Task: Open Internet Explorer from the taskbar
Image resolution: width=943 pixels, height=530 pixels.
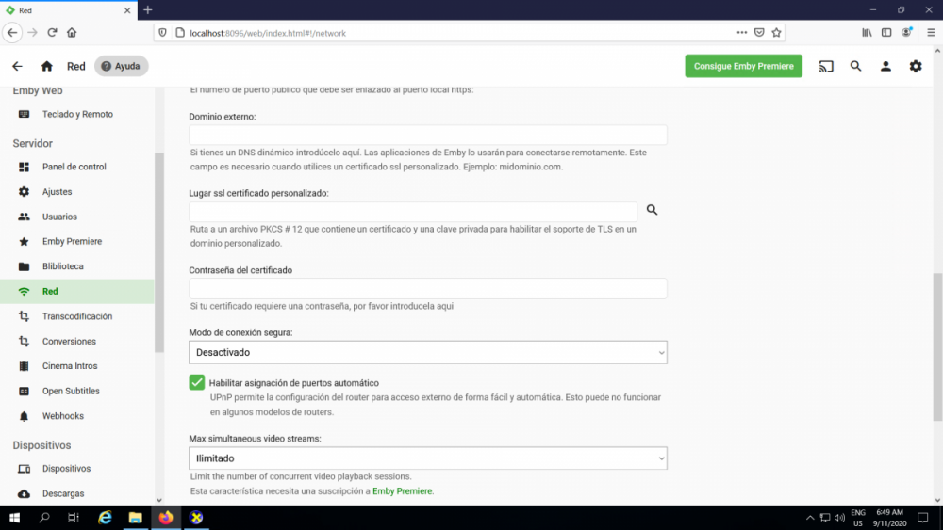Action: click(106, 518)
